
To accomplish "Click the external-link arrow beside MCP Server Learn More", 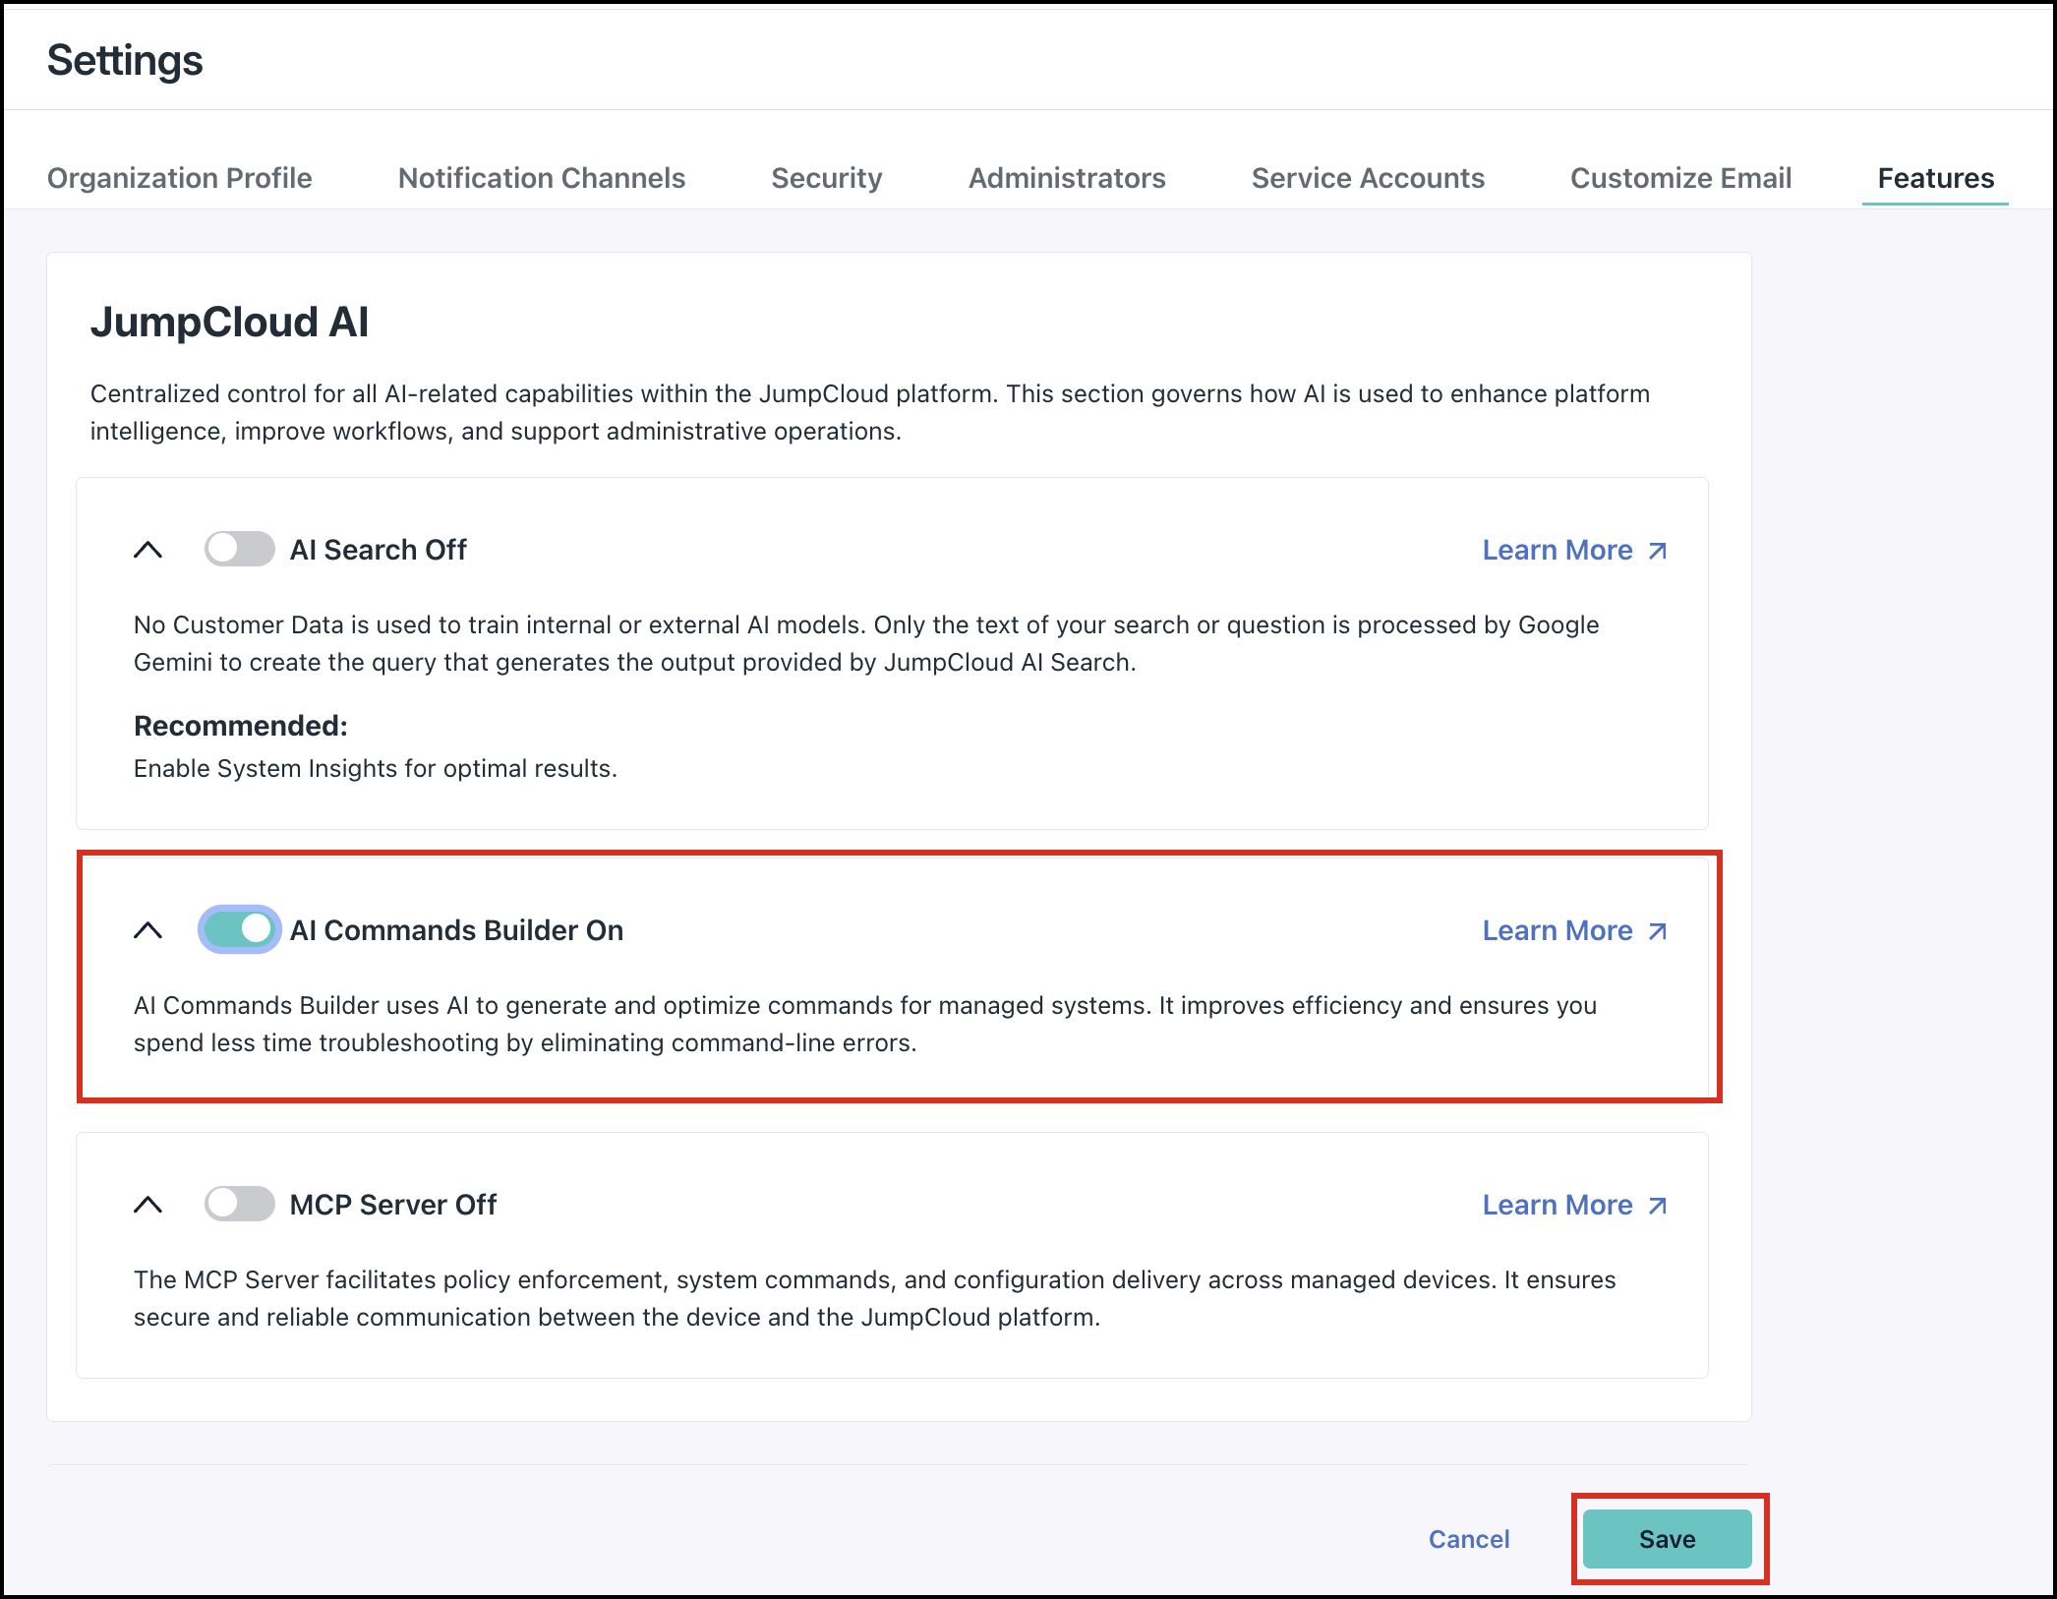I will (1658, 1206).
